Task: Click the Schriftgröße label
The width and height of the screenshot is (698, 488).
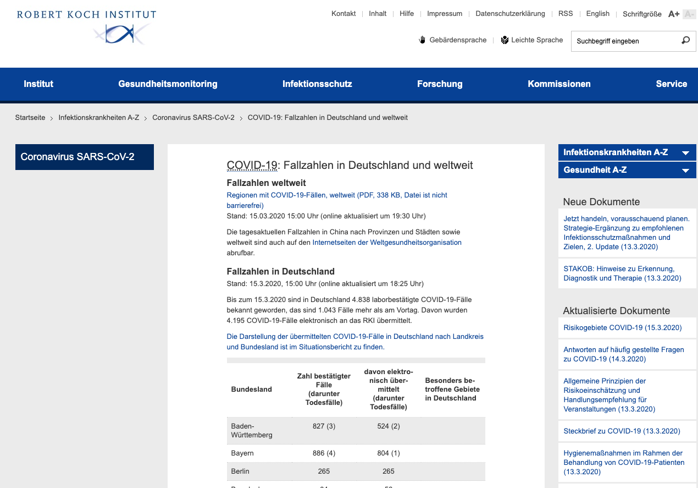Action: [642, 14]
